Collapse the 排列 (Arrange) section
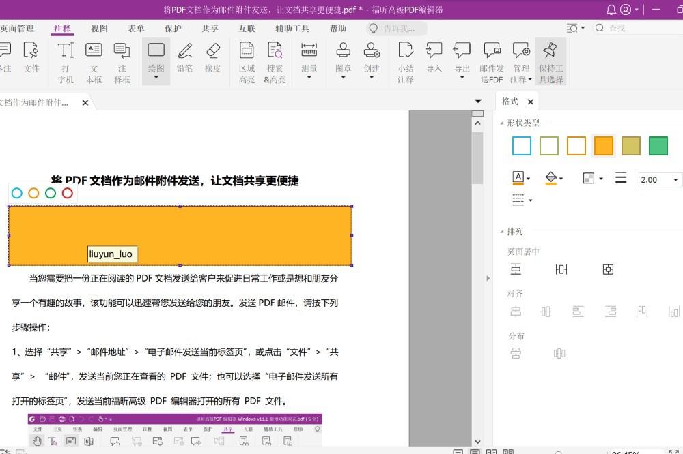 click(x=502, y=232)
